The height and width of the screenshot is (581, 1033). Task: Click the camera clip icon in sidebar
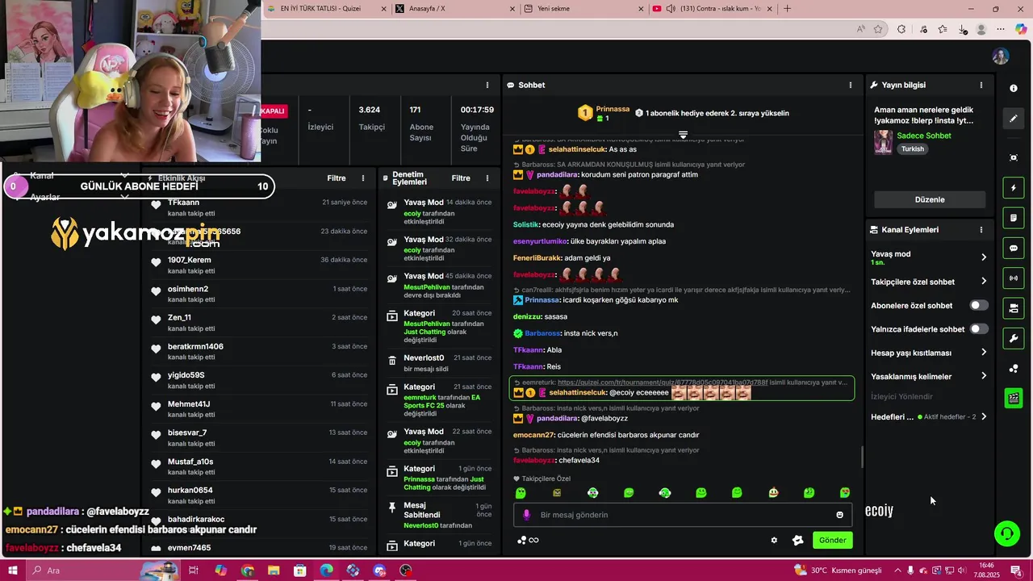pyautogui.click(x=1014, y=157)
